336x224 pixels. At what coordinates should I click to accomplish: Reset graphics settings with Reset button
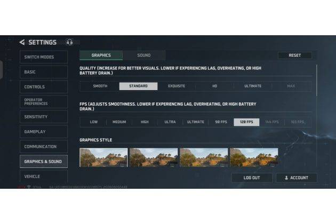[294, 55]
